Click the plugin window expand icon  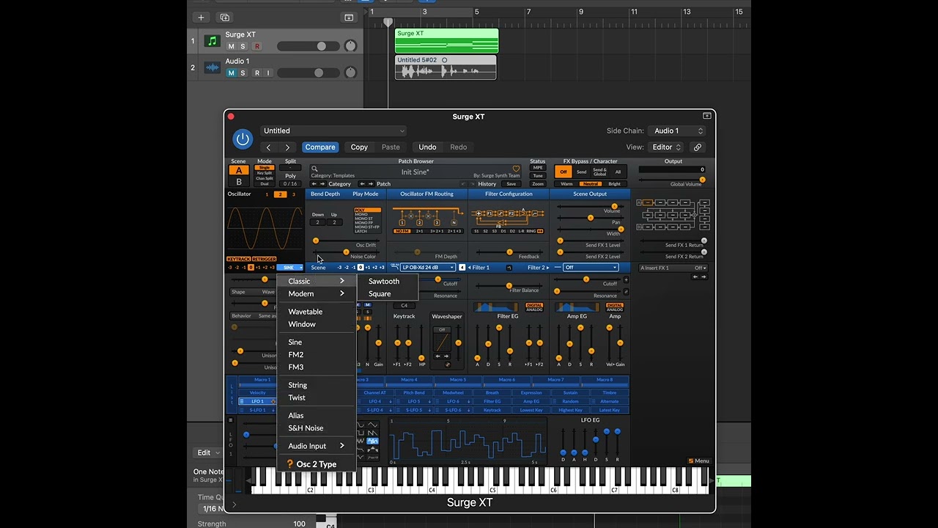(x=707, y=116)
